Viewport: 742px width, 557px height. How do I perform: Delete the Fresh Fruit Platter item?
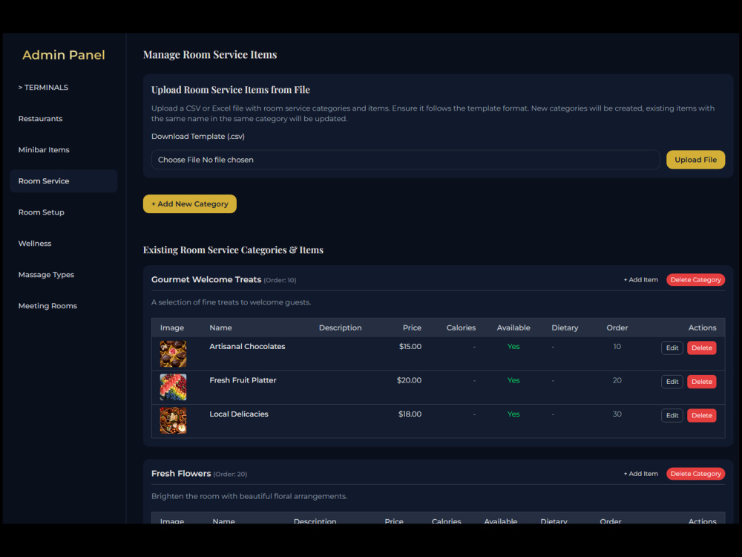701,382
